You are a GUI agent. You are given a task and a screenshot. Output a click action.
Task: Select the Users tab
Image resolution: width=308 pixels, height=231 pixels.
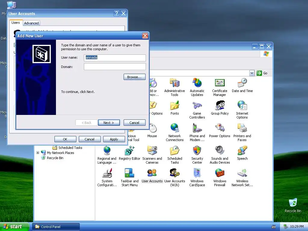click(x=16, y=23)
